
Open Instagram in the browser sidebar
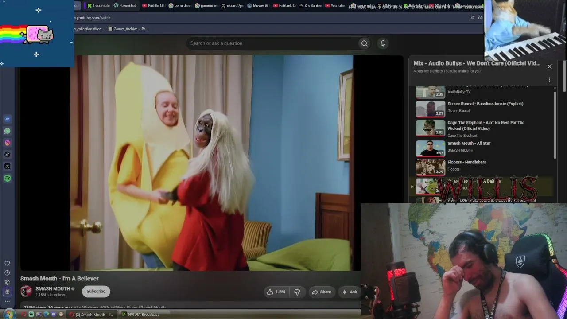pos(7,143)
